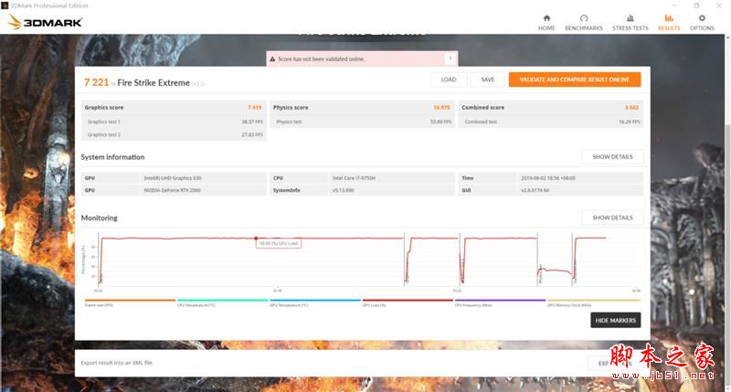Go to the Home tab
This screenshot has width=731, height=392.
tap(546, 22)
